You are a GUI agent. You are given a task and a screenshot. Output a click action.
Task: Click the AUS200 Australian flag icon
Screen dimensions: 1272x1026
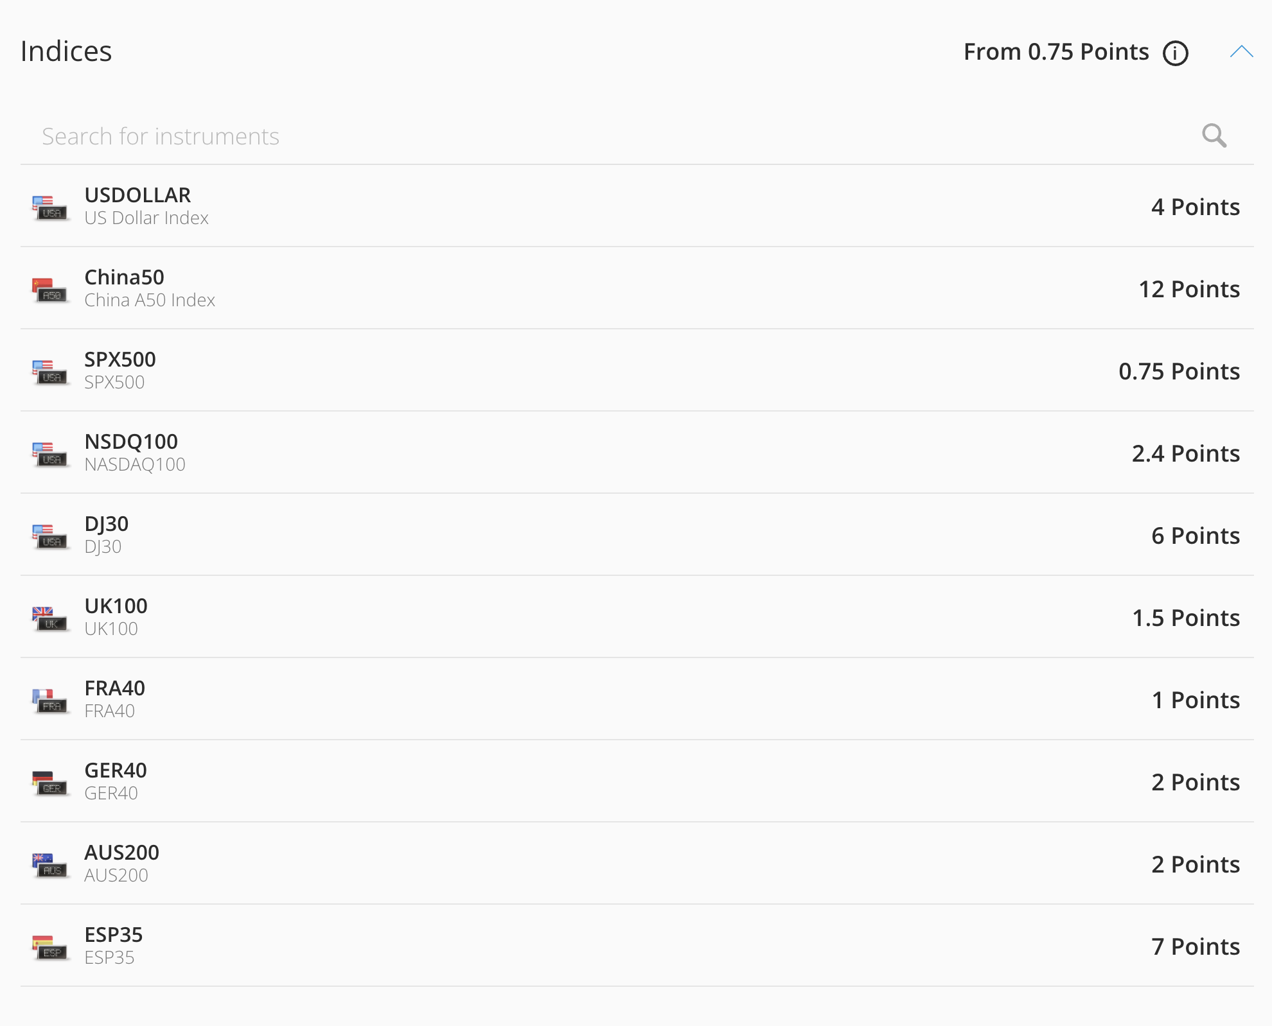pos(50,865)
